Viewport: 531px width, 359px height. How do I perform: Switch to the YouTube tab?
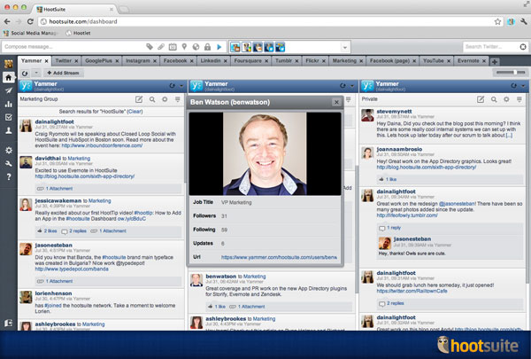pos(433,61)
